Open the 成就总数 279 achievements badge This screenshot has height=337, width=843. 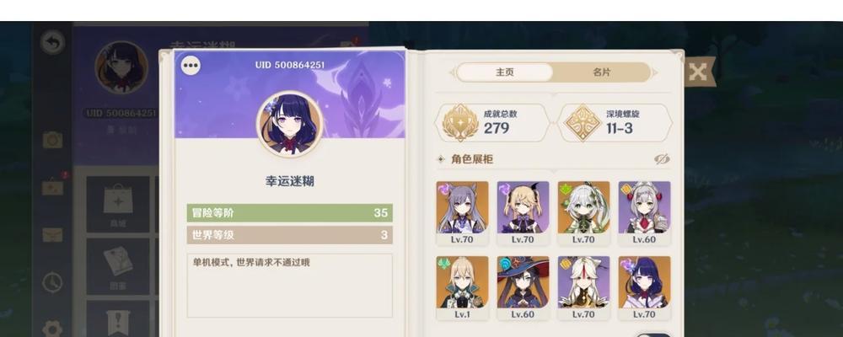(492, 122)
